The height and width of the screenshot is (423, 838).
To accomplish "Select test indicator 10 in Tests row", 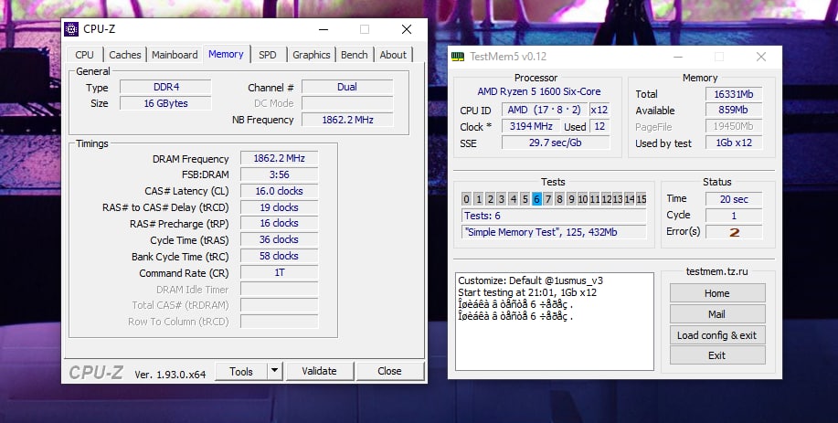I will point(582,199).
